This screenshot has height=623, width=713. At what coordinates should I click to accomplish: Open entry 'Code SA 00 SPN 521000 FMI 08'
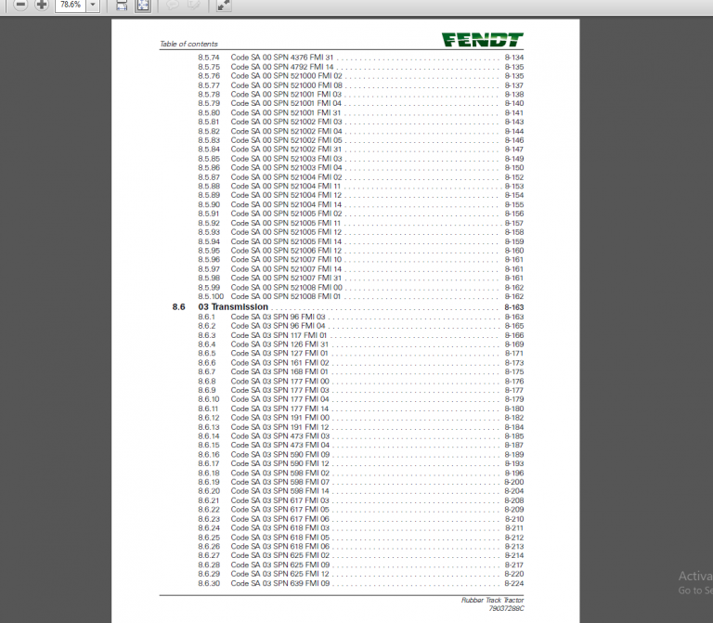pos(286,85)
